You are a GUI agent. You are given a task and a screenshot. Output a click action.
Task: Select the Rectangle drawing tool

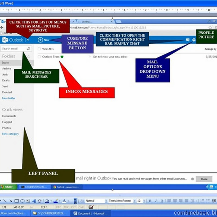click(x=17, y=201)
